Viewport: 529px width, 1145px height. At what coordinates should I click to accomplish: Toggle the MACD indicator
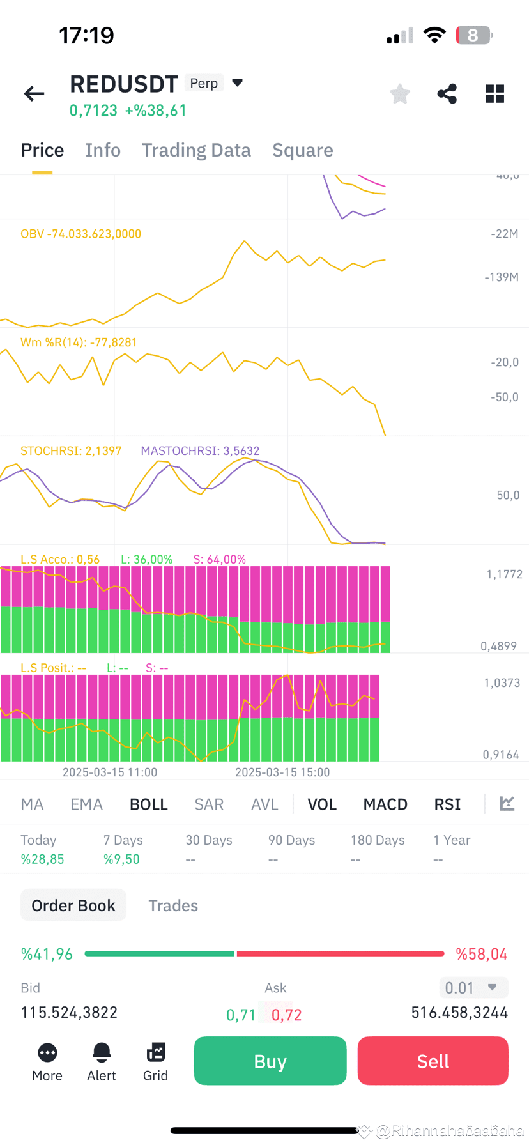pyautogui.click(x=385, y=804)
